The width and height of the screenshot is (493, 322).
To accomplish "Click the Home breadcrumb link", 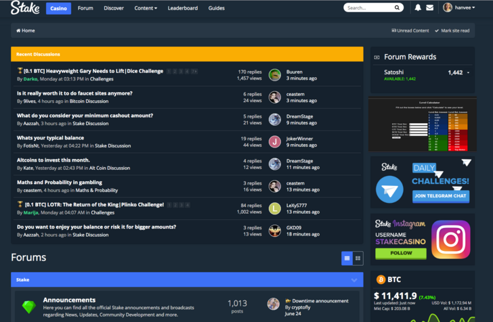I will 26,30.
